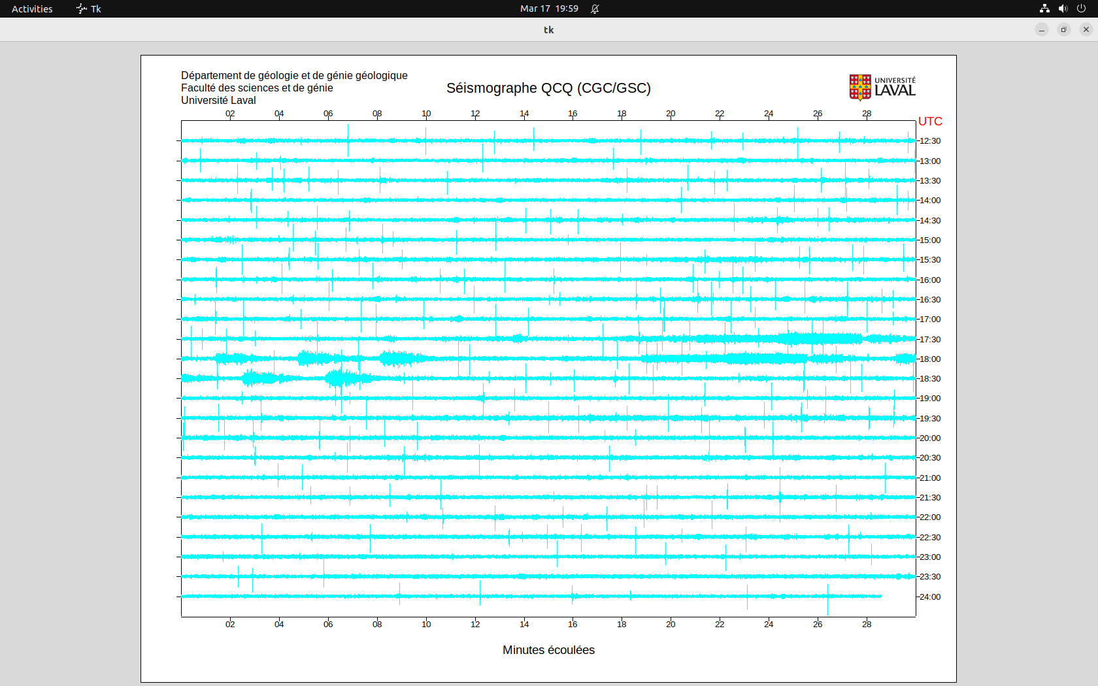Click the muted notifications bell icon

(595, 8)
